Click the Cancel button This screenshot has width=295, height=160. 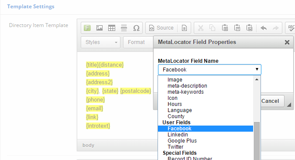pyautogui.click(x=272, y=101)
